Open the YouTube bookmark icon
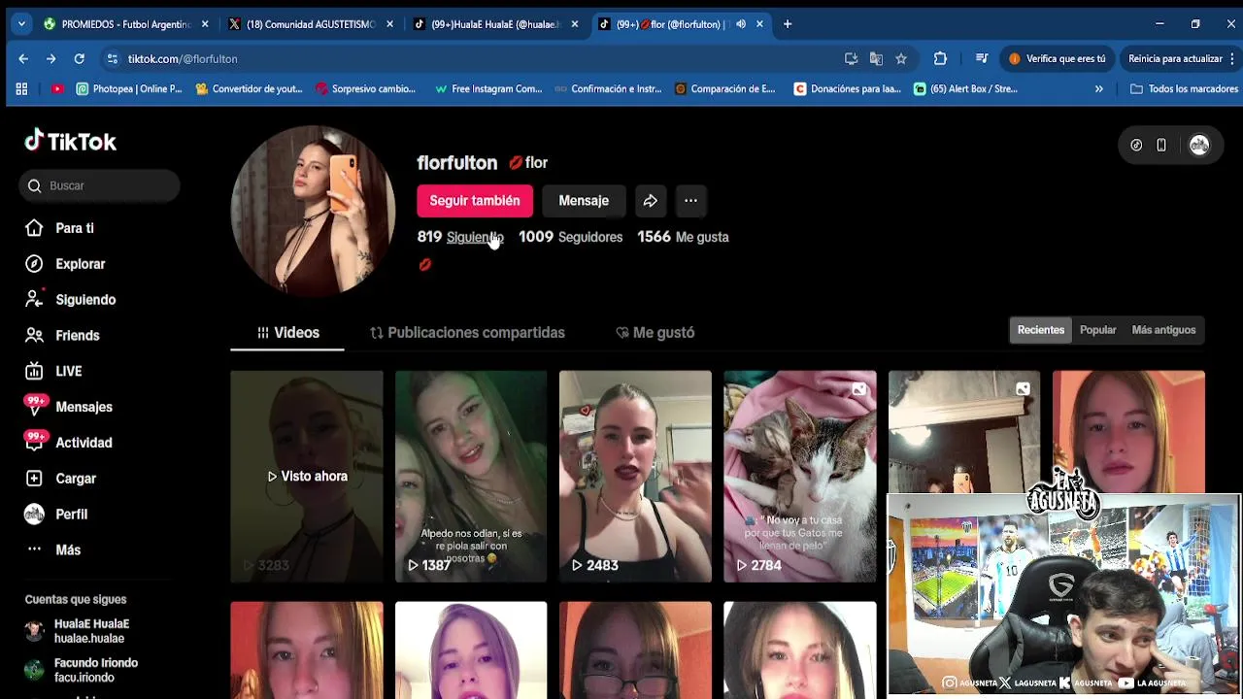 (57, 89)
